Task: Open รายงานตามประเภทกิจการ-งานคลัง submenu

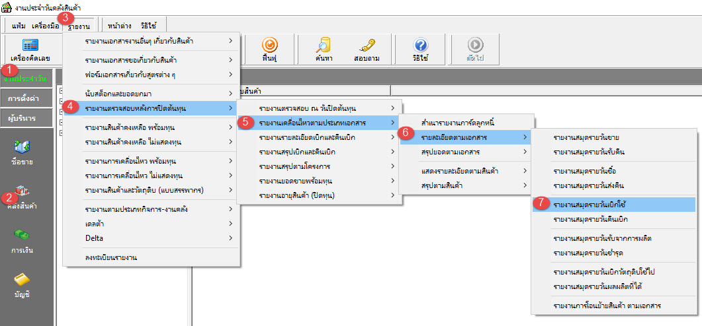Action: (x=152, y=209)
